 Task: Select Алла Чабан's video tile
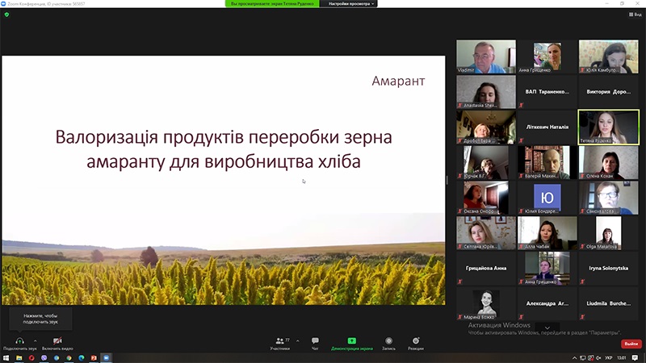[x=547, y=233]
